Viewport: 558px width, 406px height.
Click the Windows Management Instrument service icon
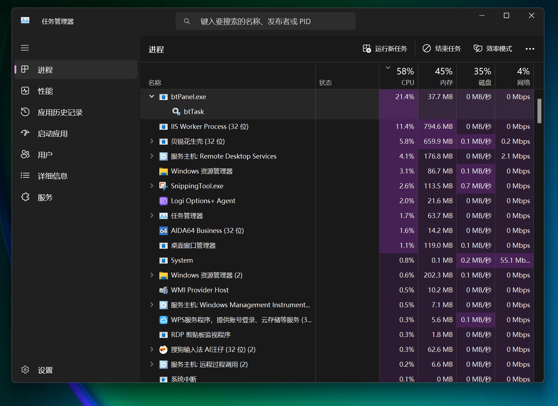tap(163, 305)
